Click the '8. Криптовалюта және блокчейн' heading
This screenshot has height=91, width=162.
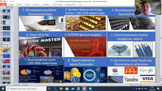(82, 62)
